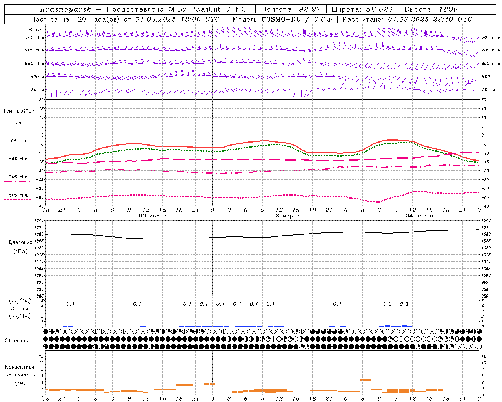The height and width of the screenshot is (402, 502).
Task: Click the 2м temperature legend label
Action: click(x=18, y=122)
